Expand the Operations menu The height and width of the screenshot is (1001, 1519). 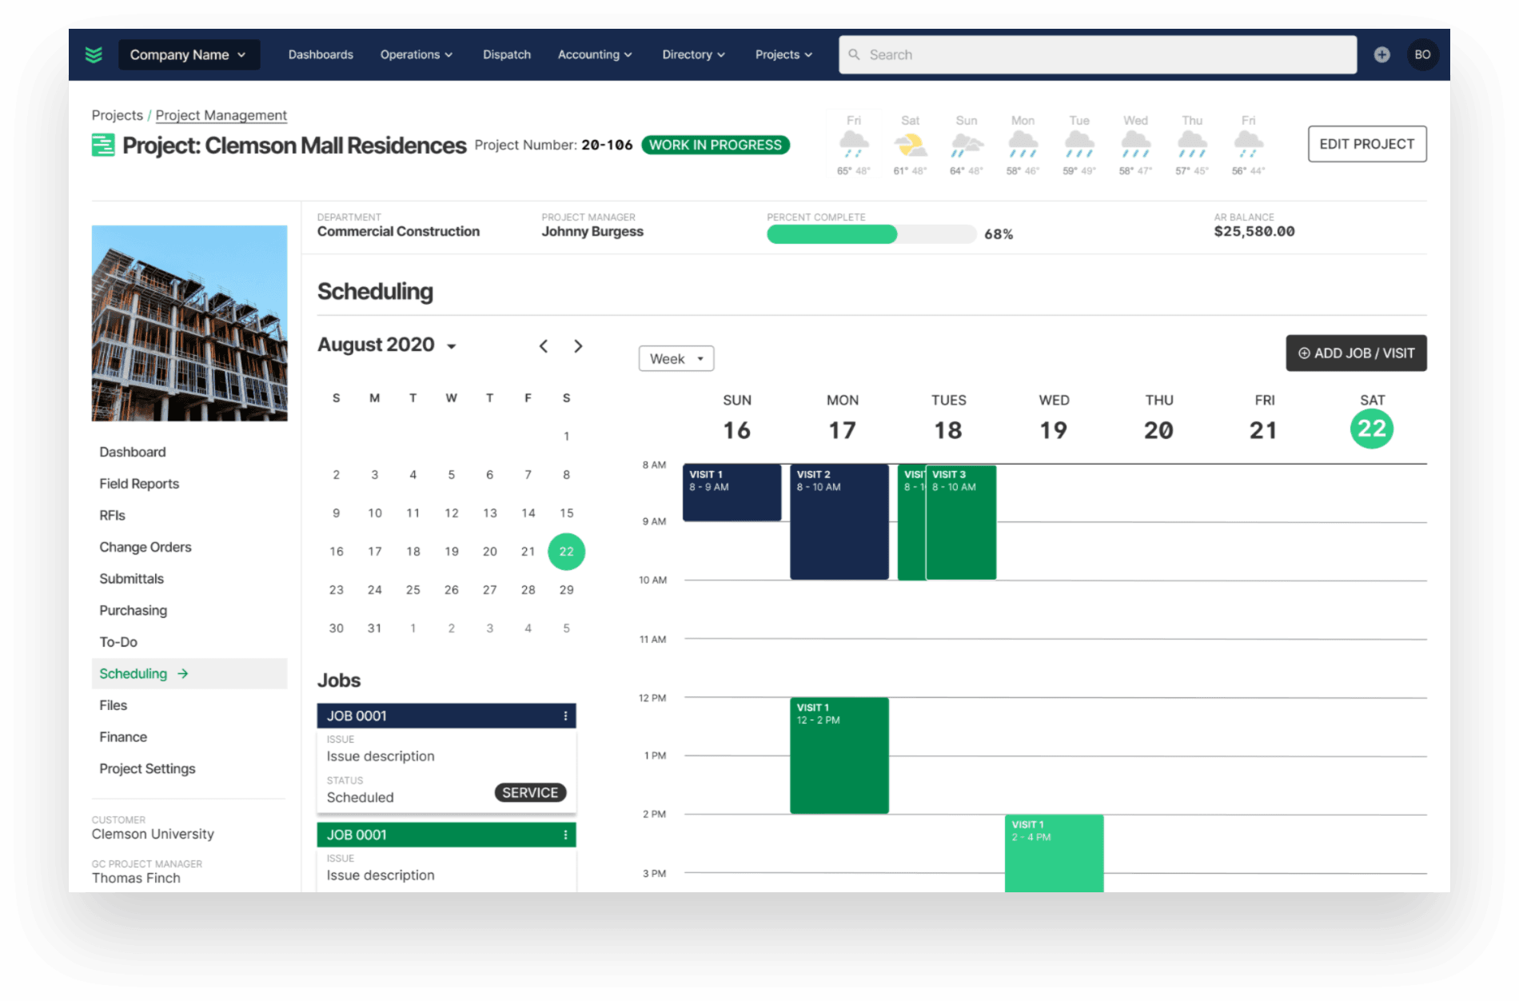click(x=417, y=54)
